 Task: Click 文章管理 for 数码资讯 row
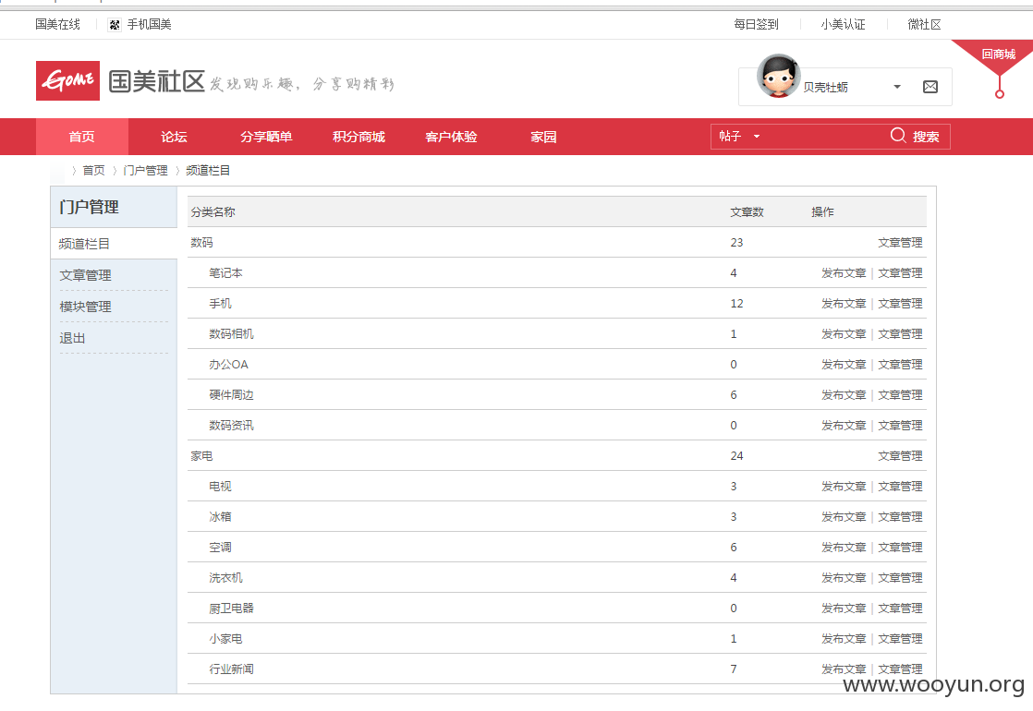[900, 426]
